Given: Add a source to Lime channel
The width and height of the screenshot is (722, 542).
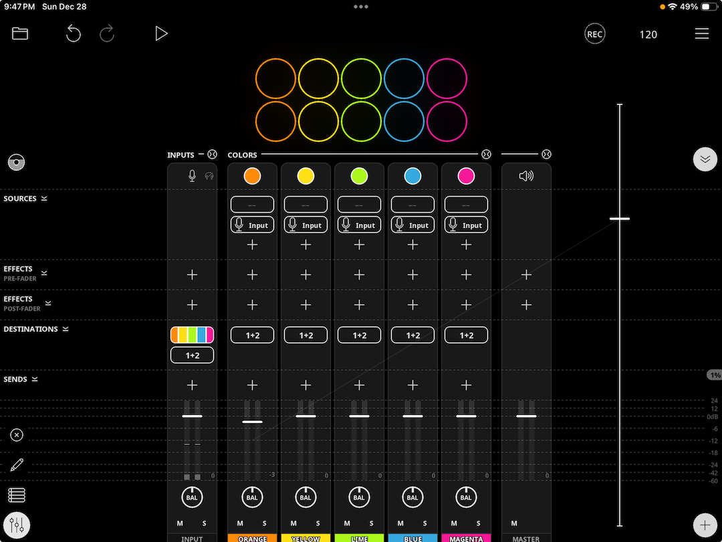Looking at the screenshot, I should click(x=359, y=245).
